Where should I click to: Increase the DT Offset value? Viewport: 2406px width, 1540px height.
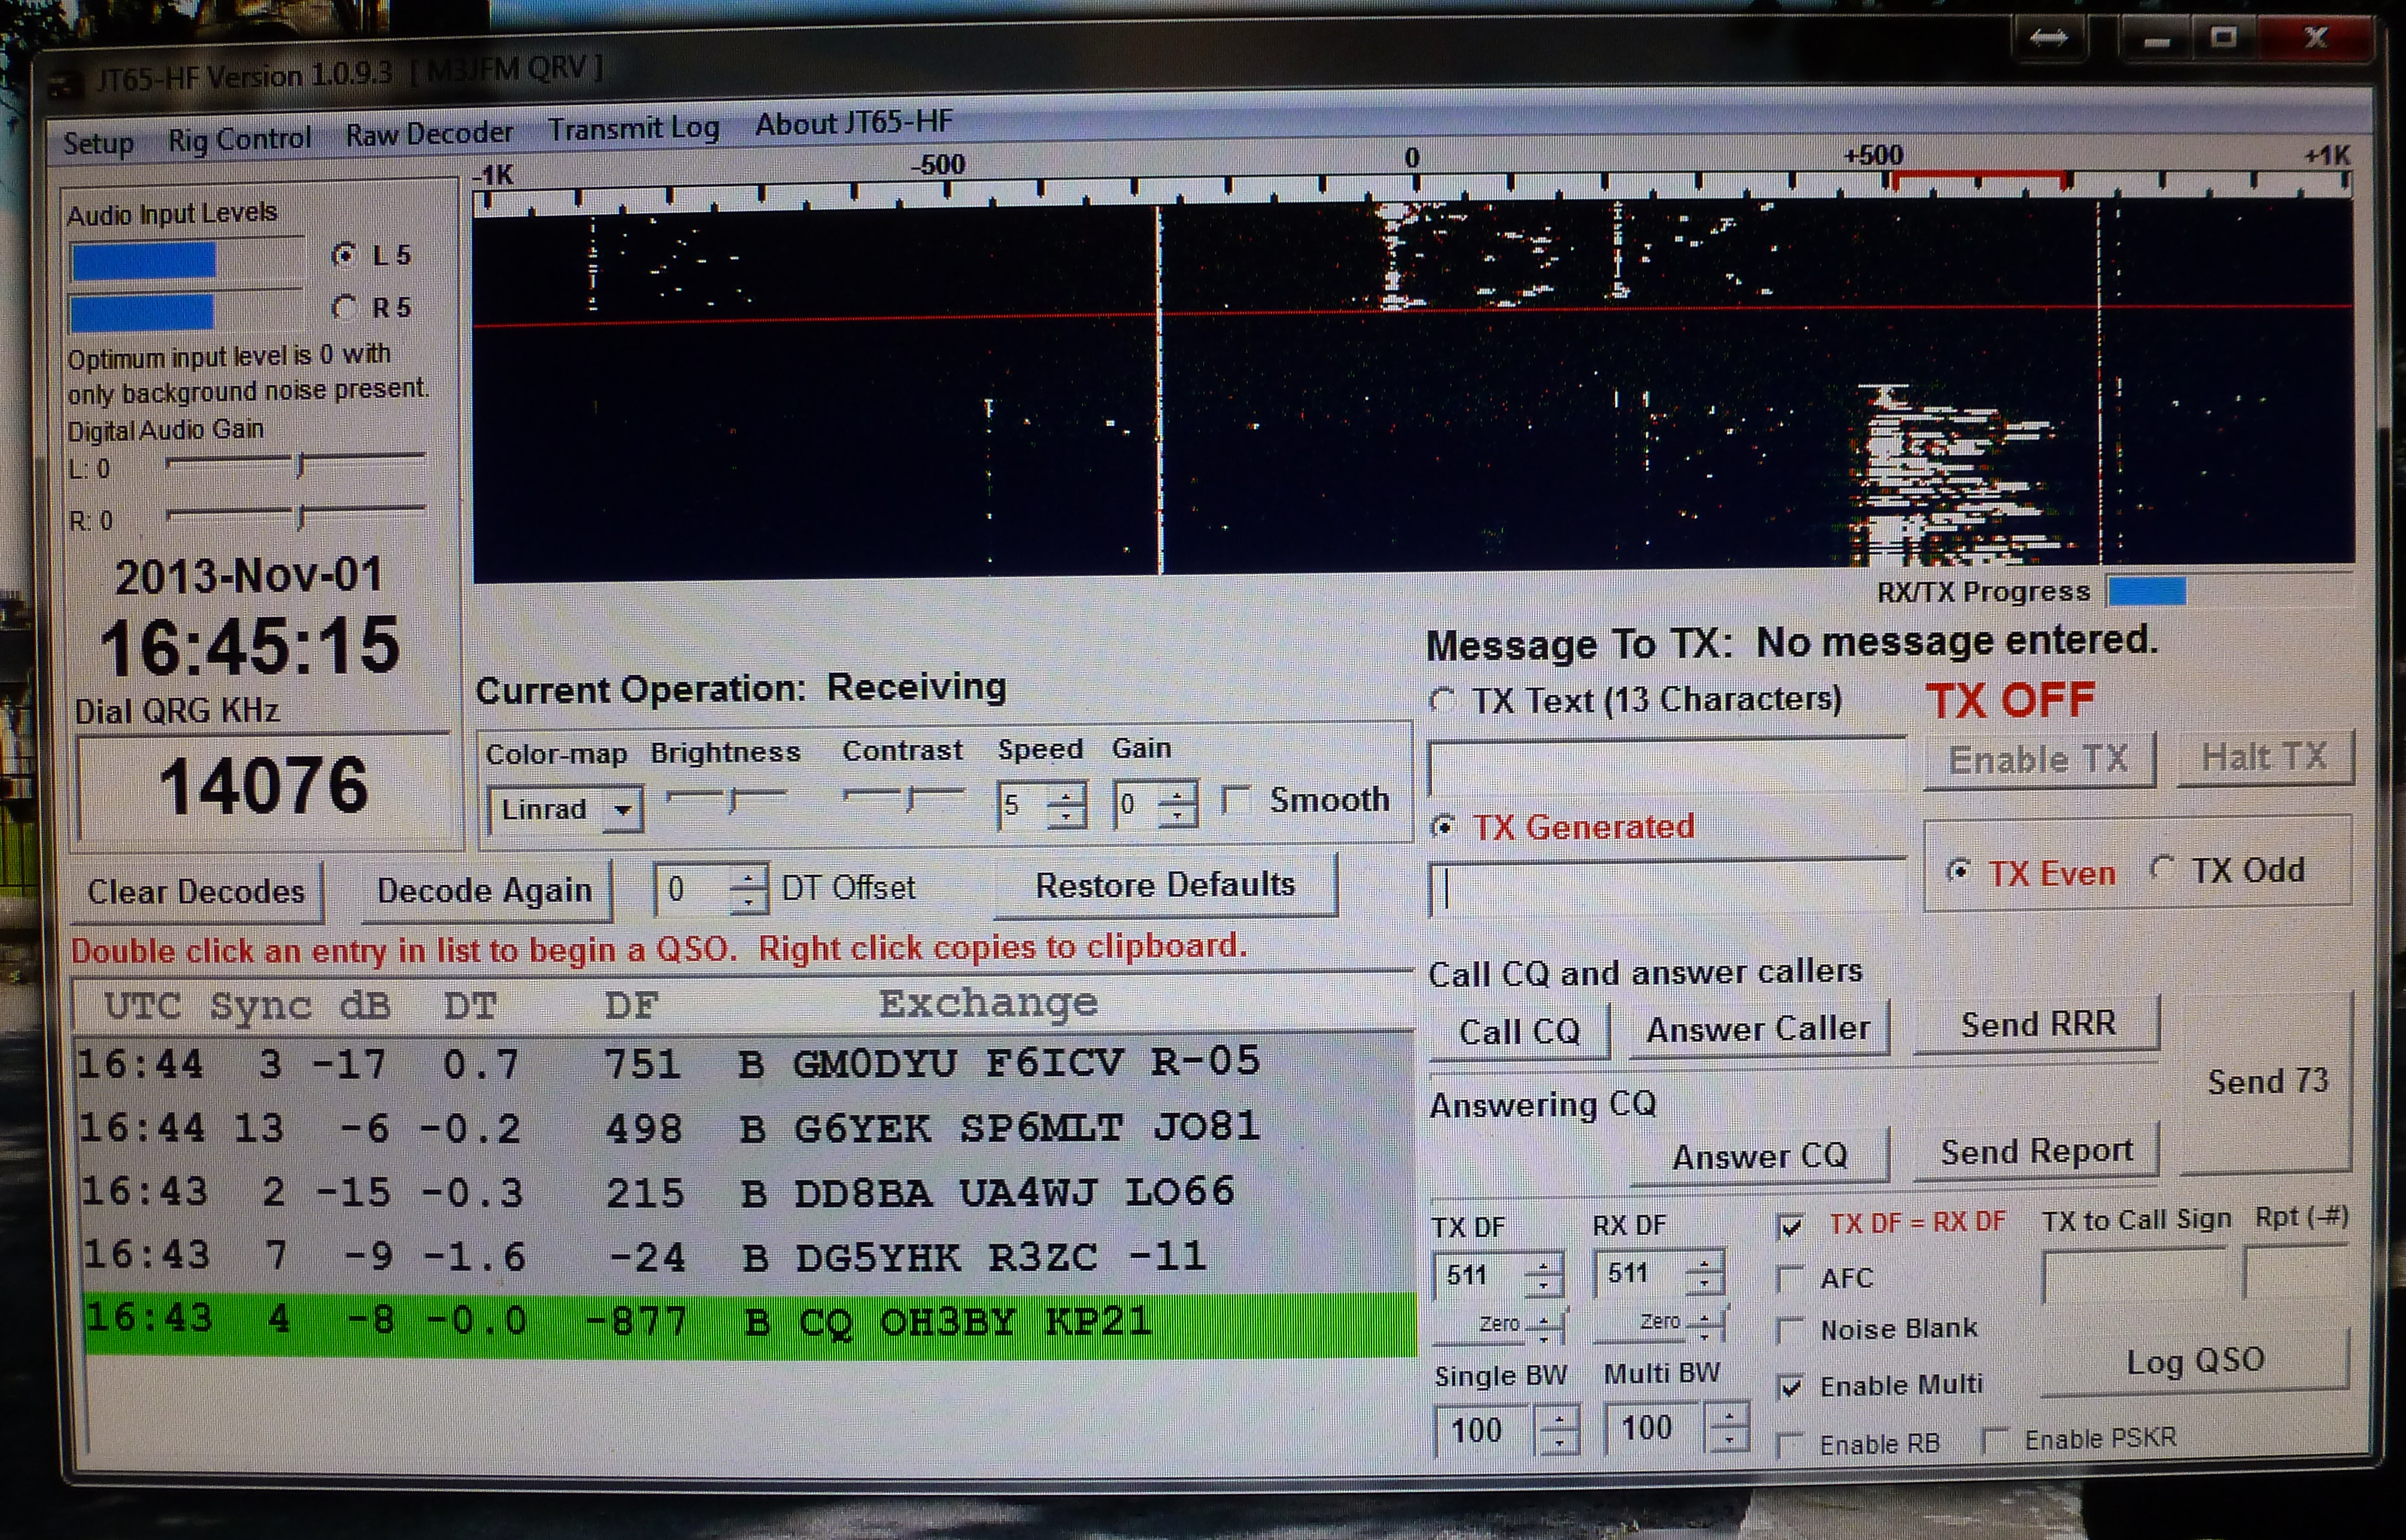[x=748, y=877]
